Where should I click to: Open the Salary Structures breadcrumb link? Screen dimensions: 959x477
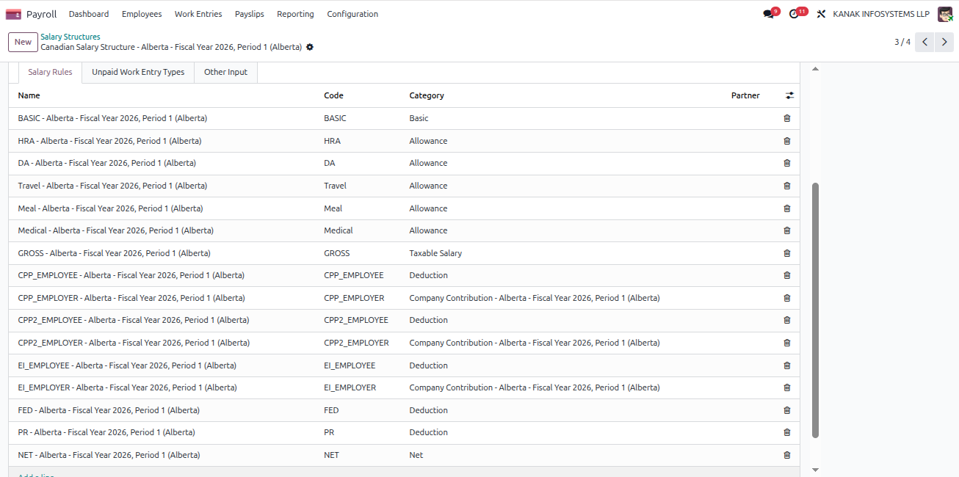pos(70,37)
